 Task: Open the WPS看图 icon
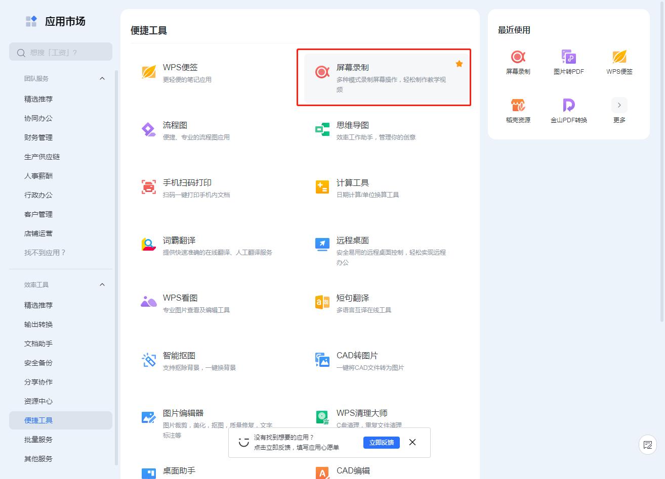tap(149, 303)
